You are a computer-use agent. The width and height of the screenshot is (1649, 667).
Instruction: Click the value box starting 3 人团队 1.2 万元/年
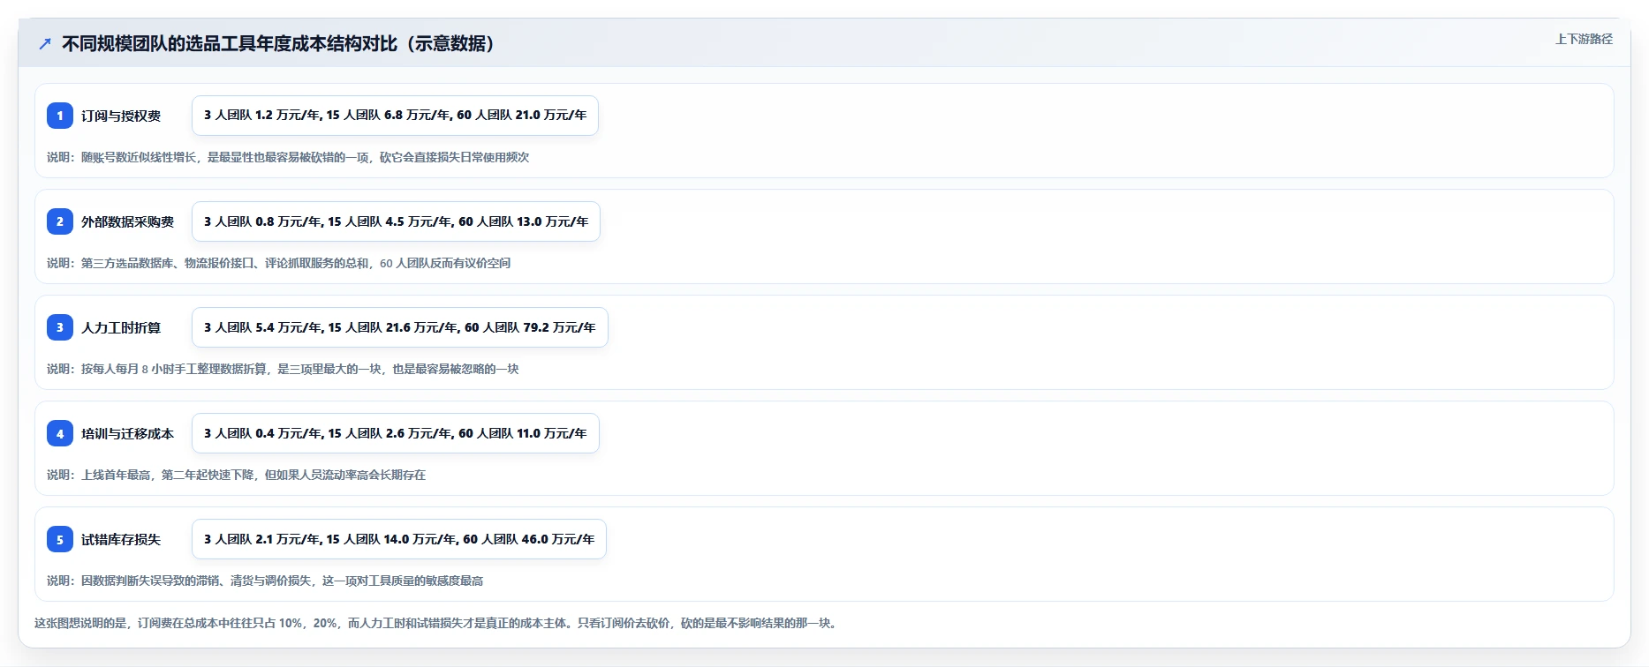click(395, 116)
